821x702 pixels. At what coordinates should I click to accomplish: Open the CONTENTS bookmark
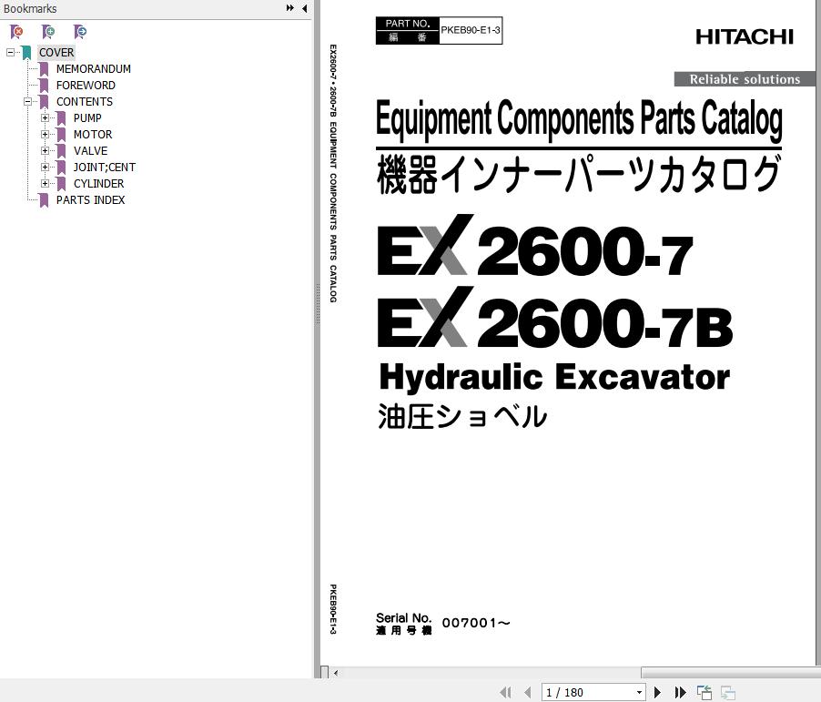click(x=85, y=102)
